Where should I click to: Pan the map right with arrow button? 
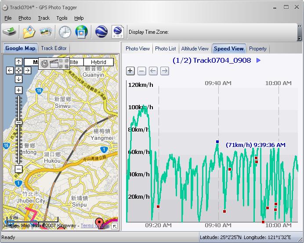[27, 71]
